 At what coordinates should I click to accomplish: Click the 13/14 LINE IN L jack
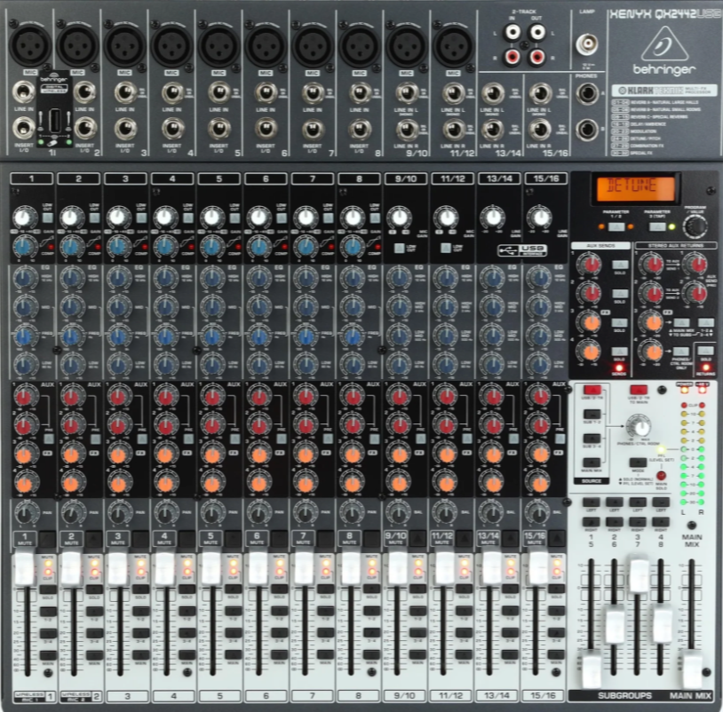click(492, 93)
